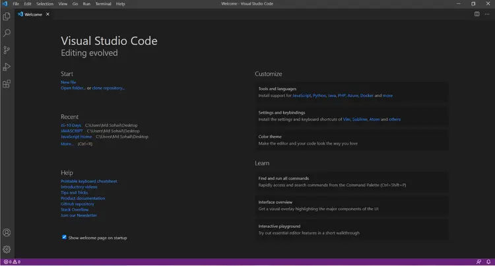The width and height of the screenshot is (495, 266).
Task: Open Stack Overflow link
Action: click(x=75, y=209)
